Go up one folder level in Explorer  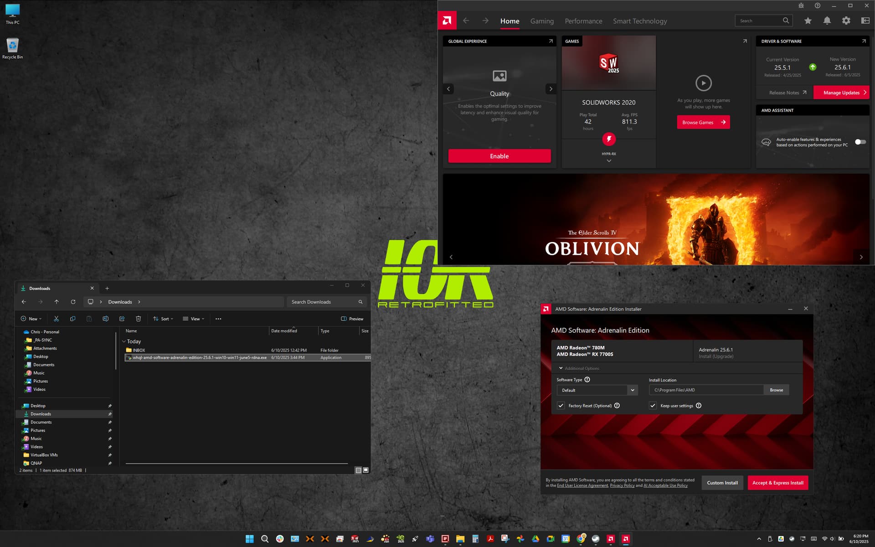57,302
